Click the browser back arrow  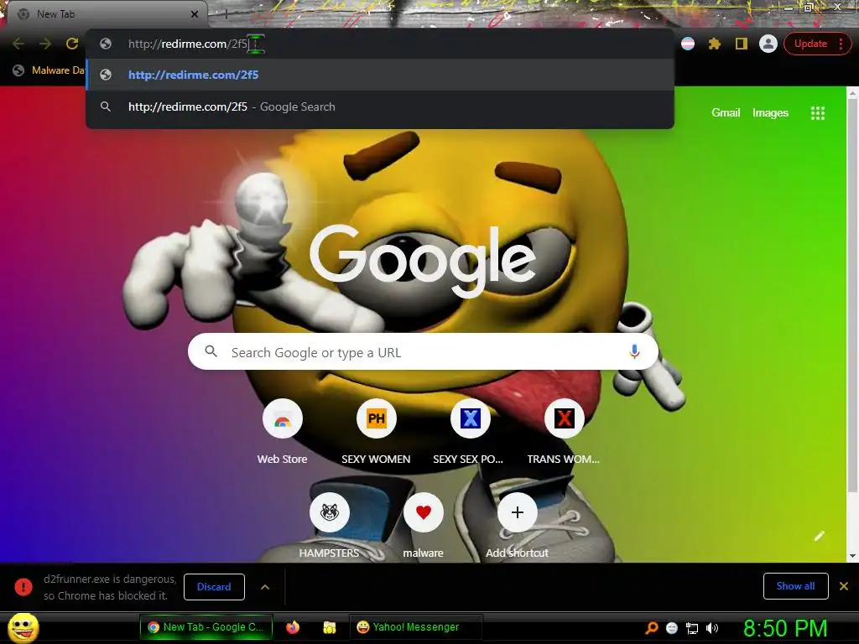click(18, 44)
